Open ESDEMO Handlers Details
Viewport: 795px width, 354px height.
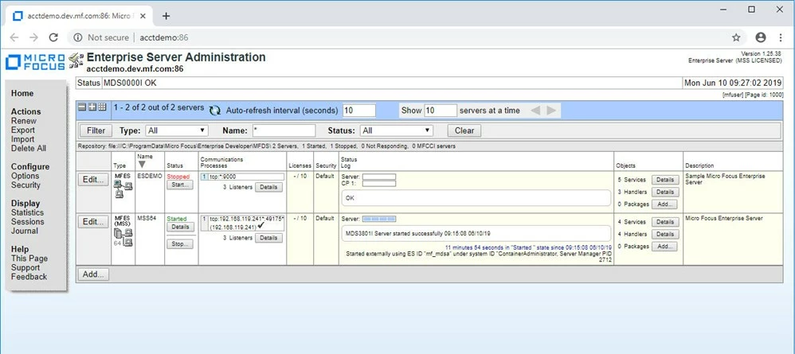click(x=665, y=192)
